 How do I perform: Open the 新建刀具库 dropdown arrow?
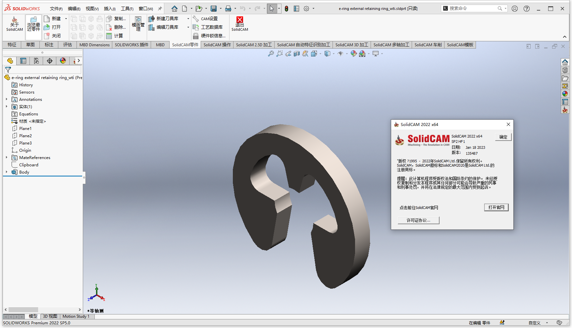[x=188, y=19]
